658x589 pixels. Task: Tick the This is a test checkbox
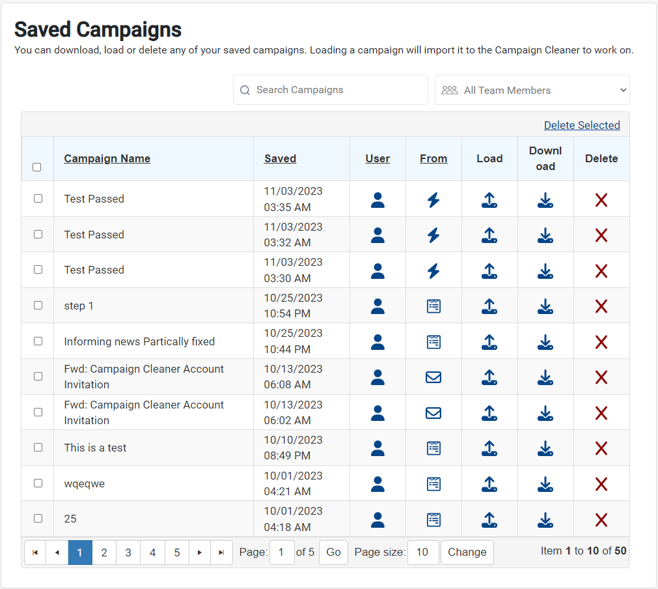click(x=38, y=447)
